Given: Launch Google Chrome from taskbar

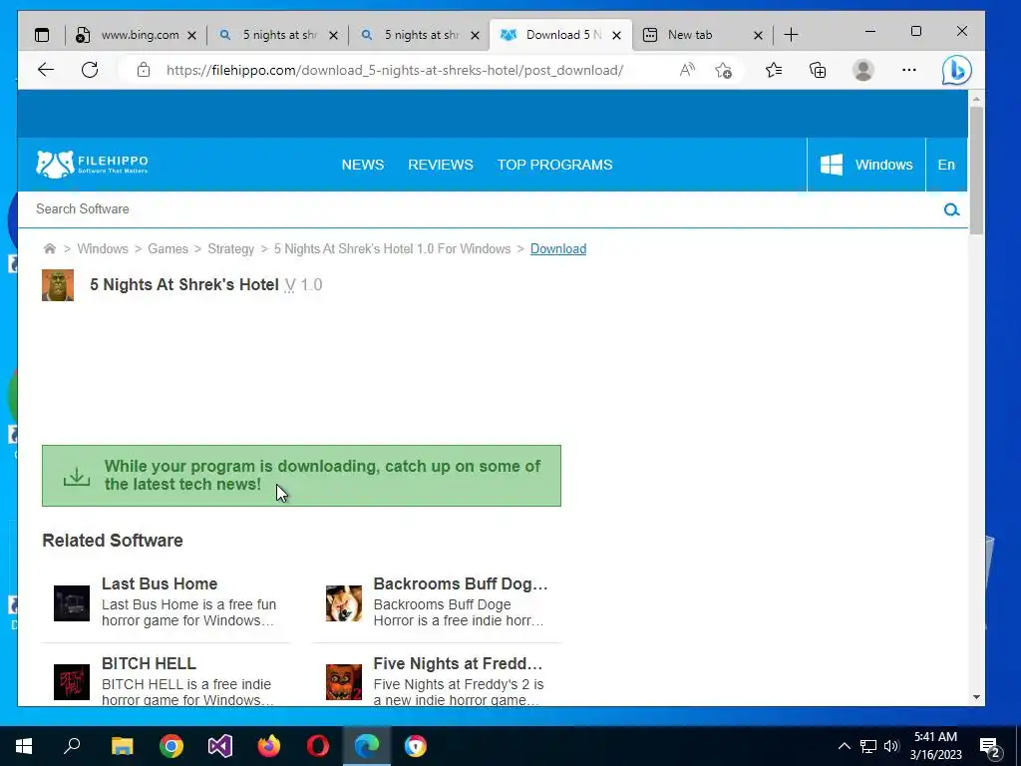Looking at the screenshot, I should pos(171,746).
